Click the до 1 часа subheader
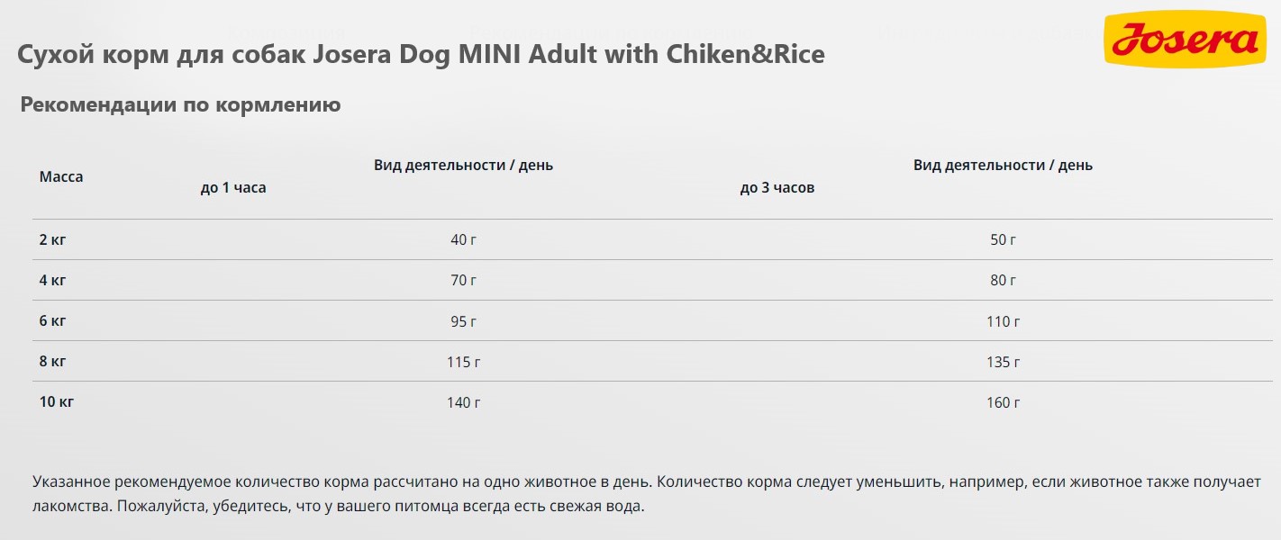The image size is (1281, 540). click(x=233, y=188)
